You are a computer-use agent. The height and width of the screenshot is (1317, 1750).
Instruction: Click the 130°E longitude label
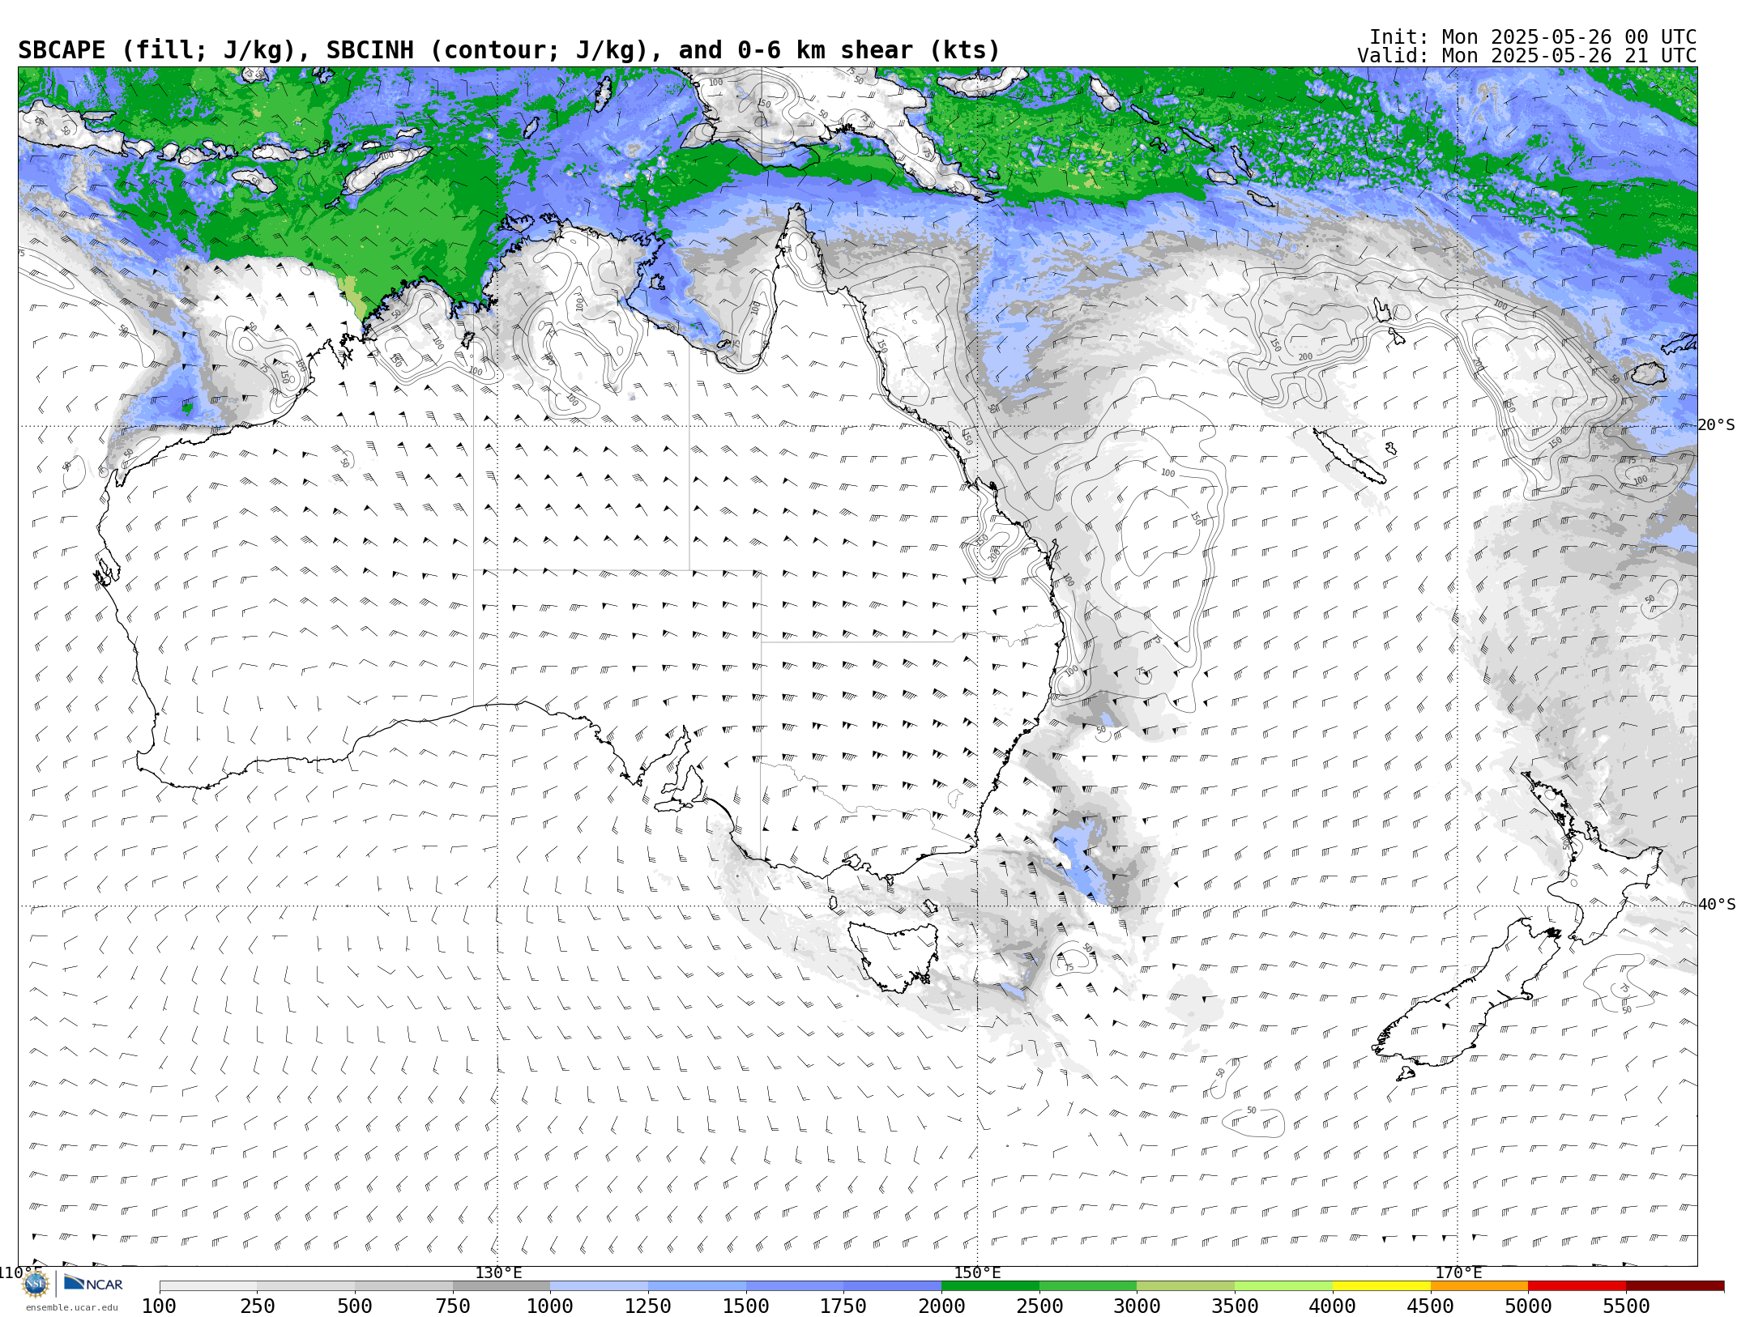498,1273
